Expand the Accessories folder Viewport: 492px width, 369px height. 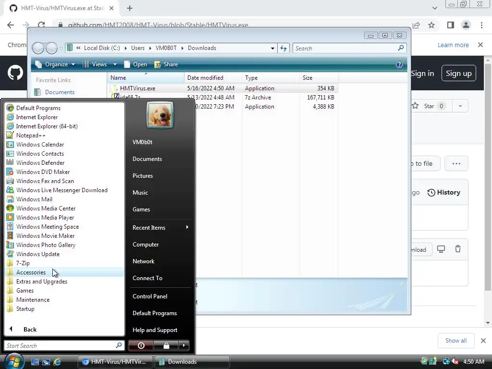point(65,272)
